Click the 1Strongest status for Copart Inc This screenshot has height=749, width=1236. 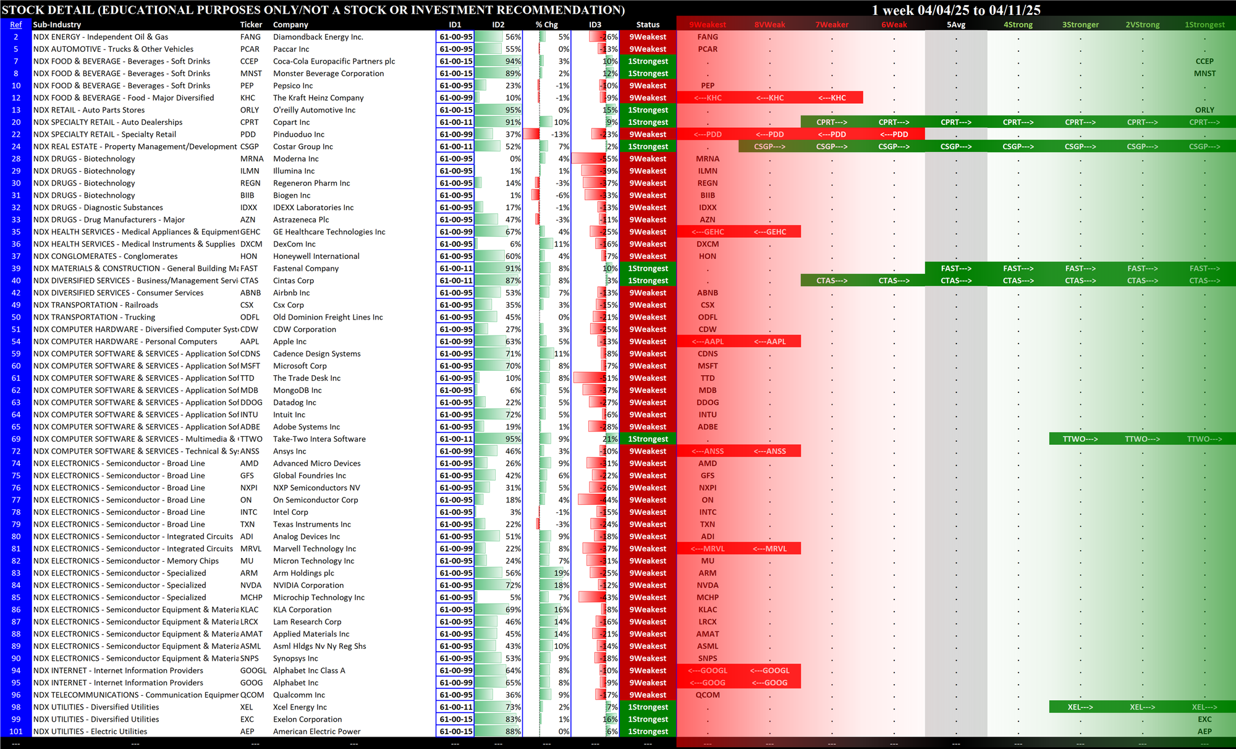pos(648,122)
